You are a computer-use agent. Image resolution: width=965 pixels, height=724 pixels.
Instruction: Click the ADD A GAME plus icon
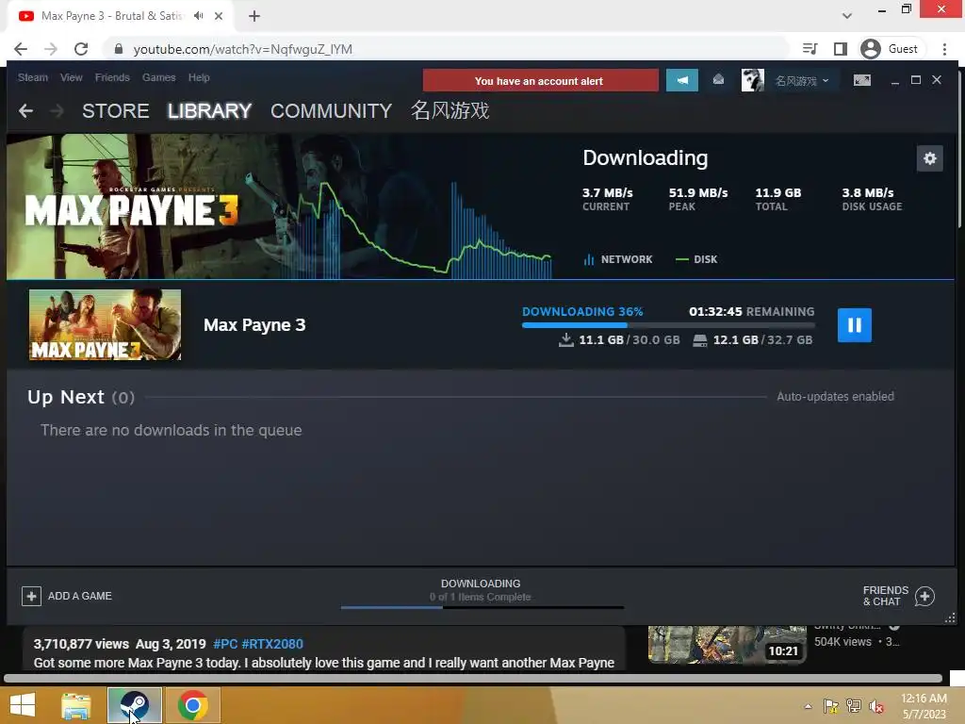[31, 596]
